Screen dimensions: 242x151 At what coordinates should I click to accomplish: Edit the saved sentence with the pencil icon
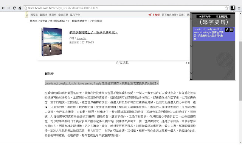click(x=227, y=30)
